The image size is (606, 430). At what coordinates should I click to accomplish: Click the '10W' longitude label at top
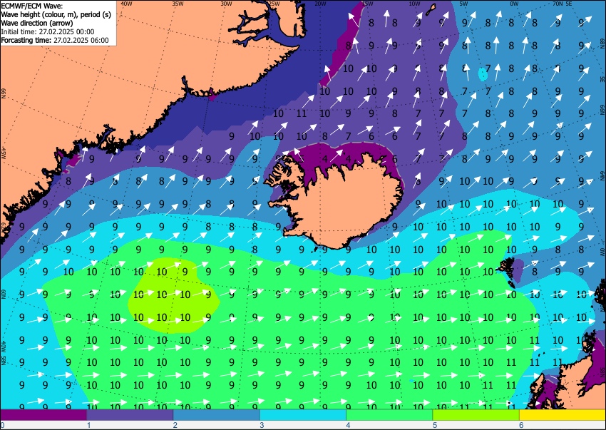pyautogui.click(x=414, y=4)
